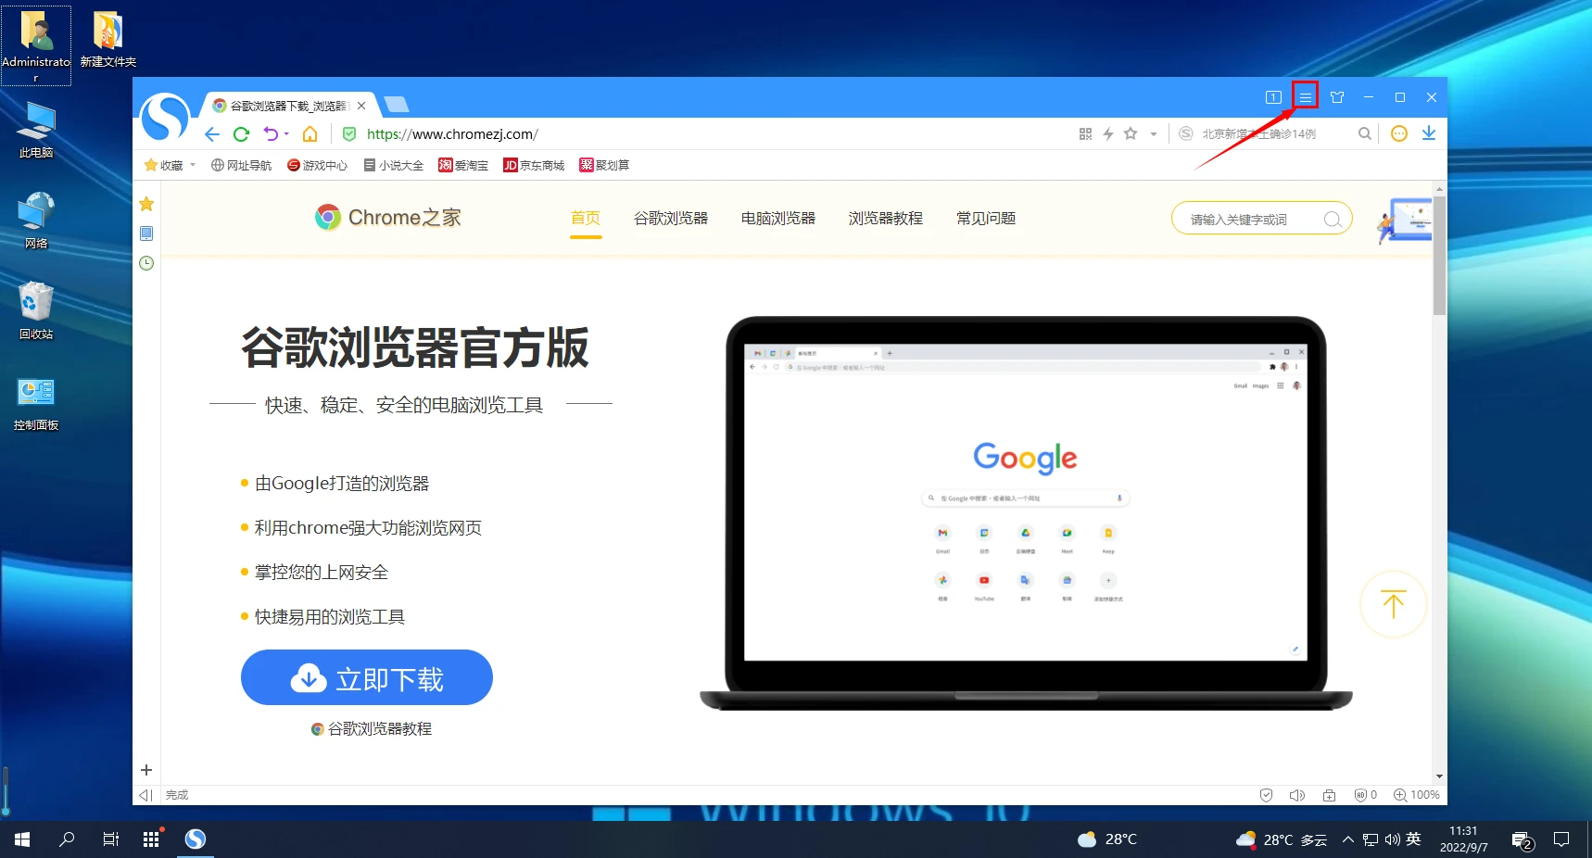Select 常见问题 navigation item
This screenshot has height=858, width=1592.
coord(986,219)
